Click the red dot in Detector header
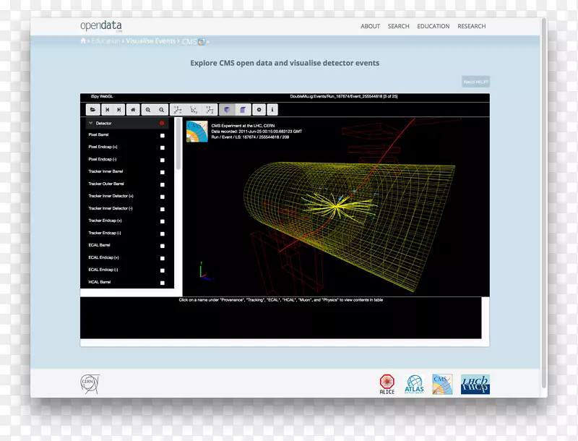 162,124
